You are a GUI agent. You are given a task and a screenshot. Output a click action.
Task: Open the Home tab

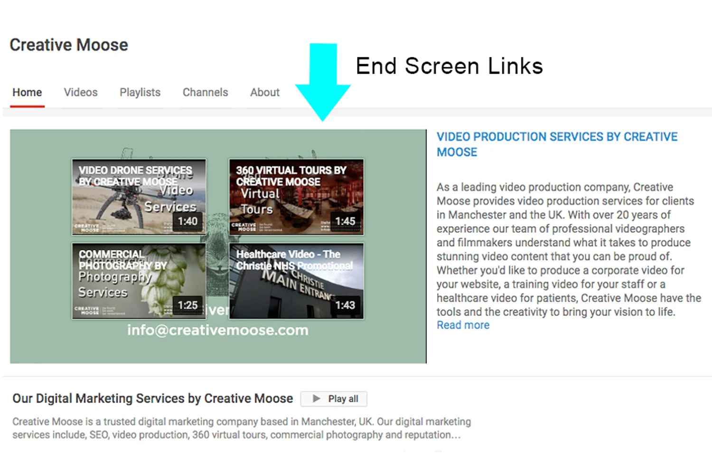coord(27,92)
